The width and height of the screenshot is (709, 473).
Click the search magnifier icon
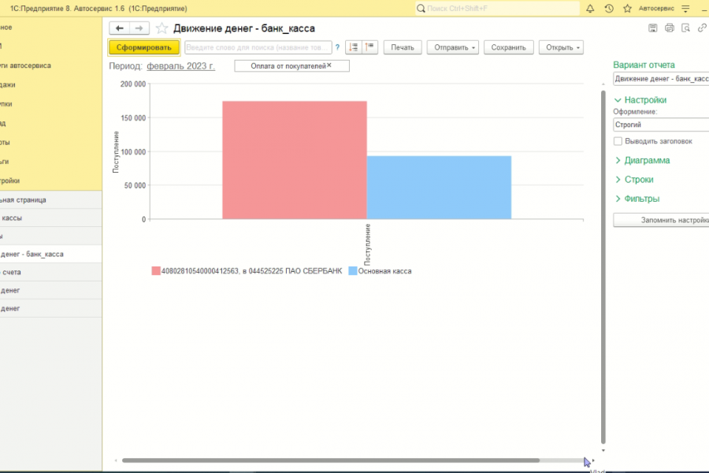(x=421, y=8)
